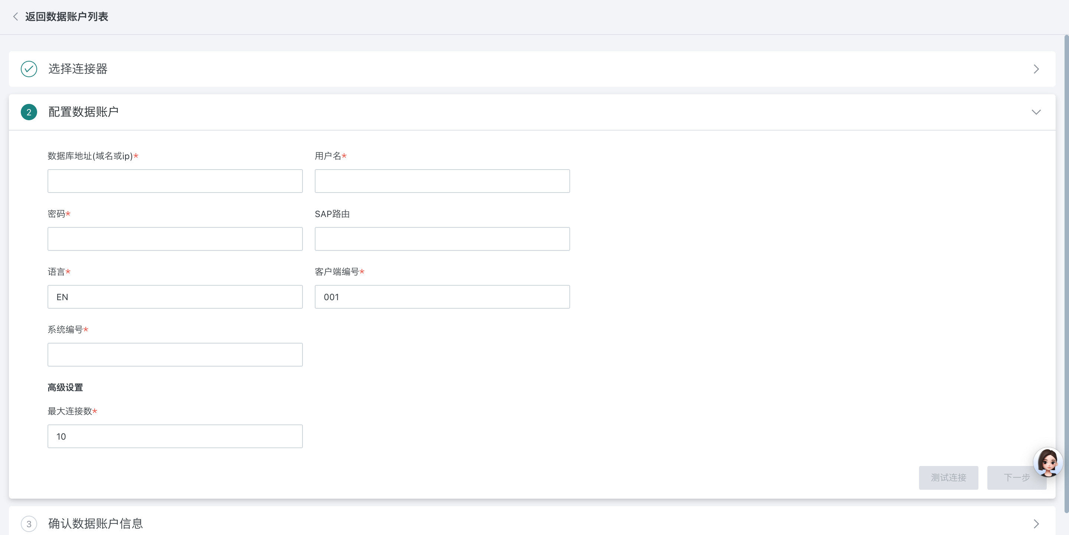
Task: Select the 密码 input box
Action: [175, 239]
